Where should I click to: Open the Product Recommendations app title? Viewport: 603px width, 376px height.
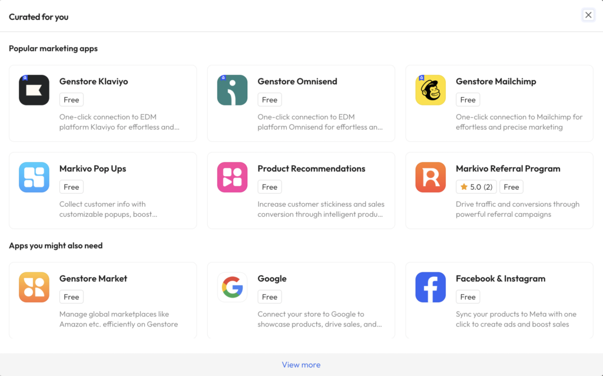pos(312,169)
